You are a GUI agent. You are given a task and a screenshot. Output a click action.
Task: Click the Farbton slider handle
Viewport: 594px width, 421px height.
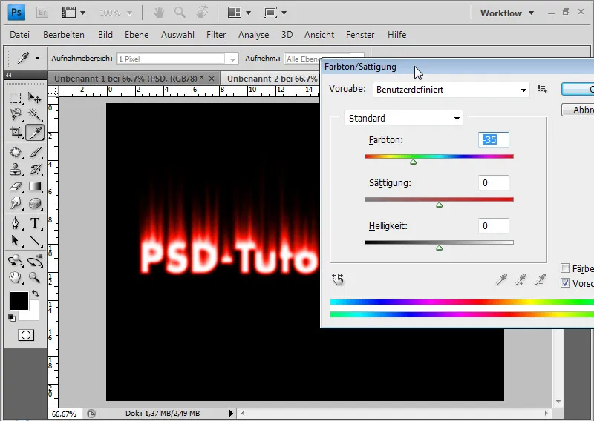coord(414,162)
